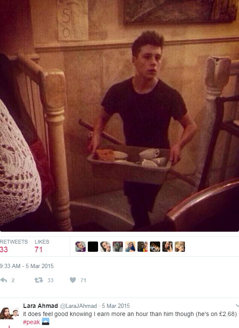Open the #peak hashtag
The height and width of the screenshot is (328, 239).
[x=31, y=322]
